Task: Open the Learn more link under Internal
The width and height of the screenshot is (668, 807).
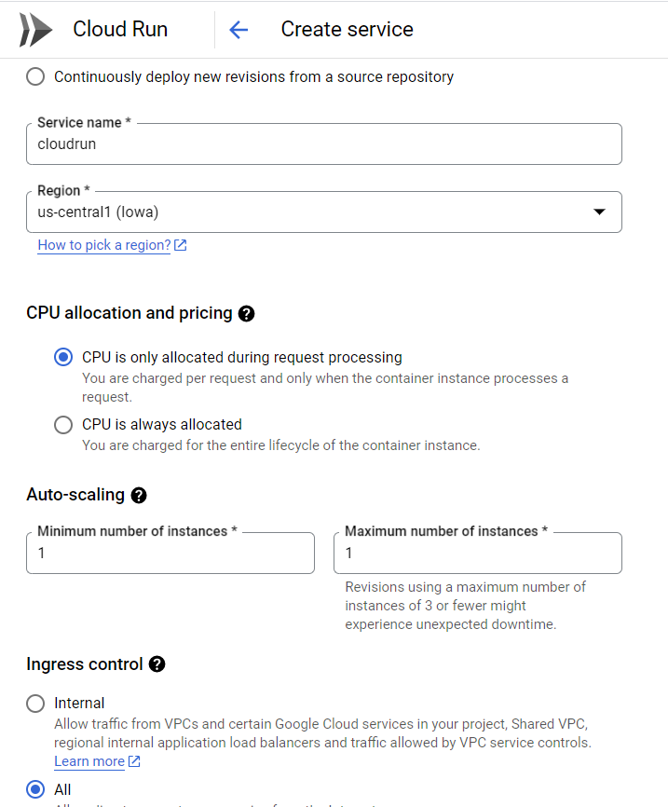Action: coord(90,761)
